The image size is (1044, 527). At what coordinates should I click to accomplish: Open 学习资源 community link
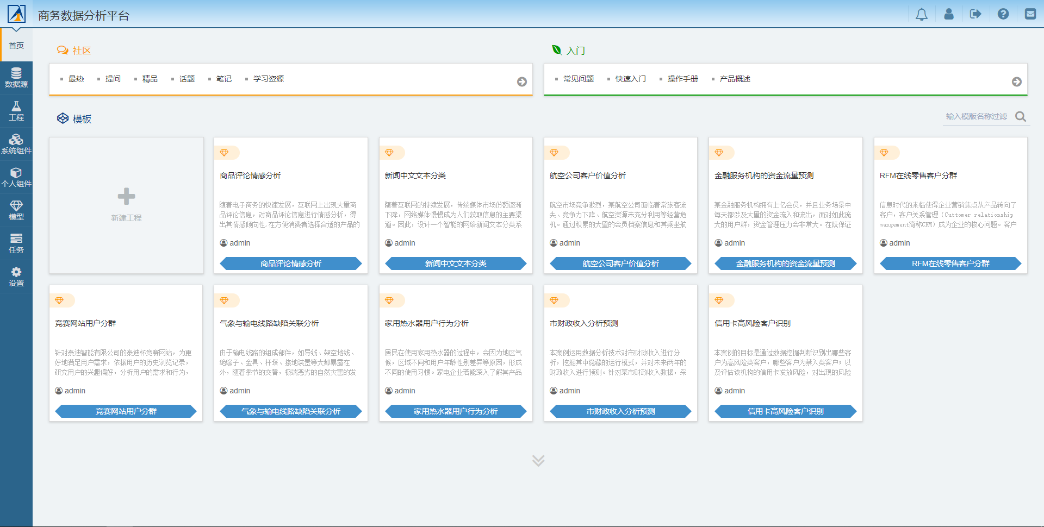[x=269, y=79]
